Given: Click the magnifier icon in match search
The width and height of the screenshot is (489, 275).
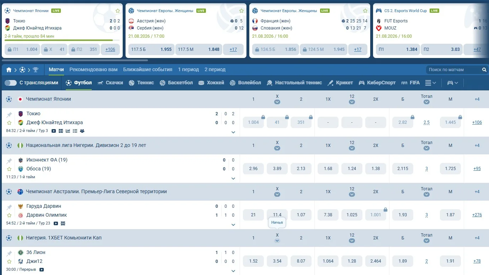Looking at the screenshot, I should [x=484, y=70].
